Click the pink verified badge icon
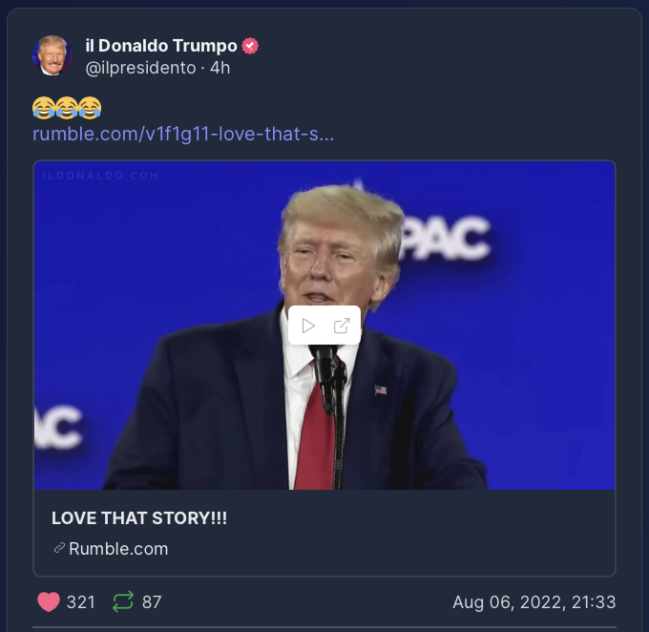 pyautogui.click(x=250, y=46)
